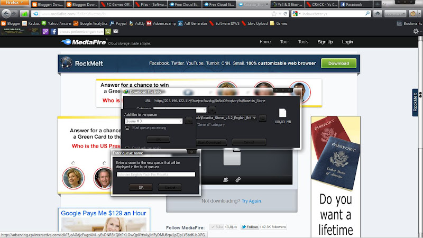Open Adf Generator bookmark
Screen dimensions: 423x238
click(x=192, y=23)
